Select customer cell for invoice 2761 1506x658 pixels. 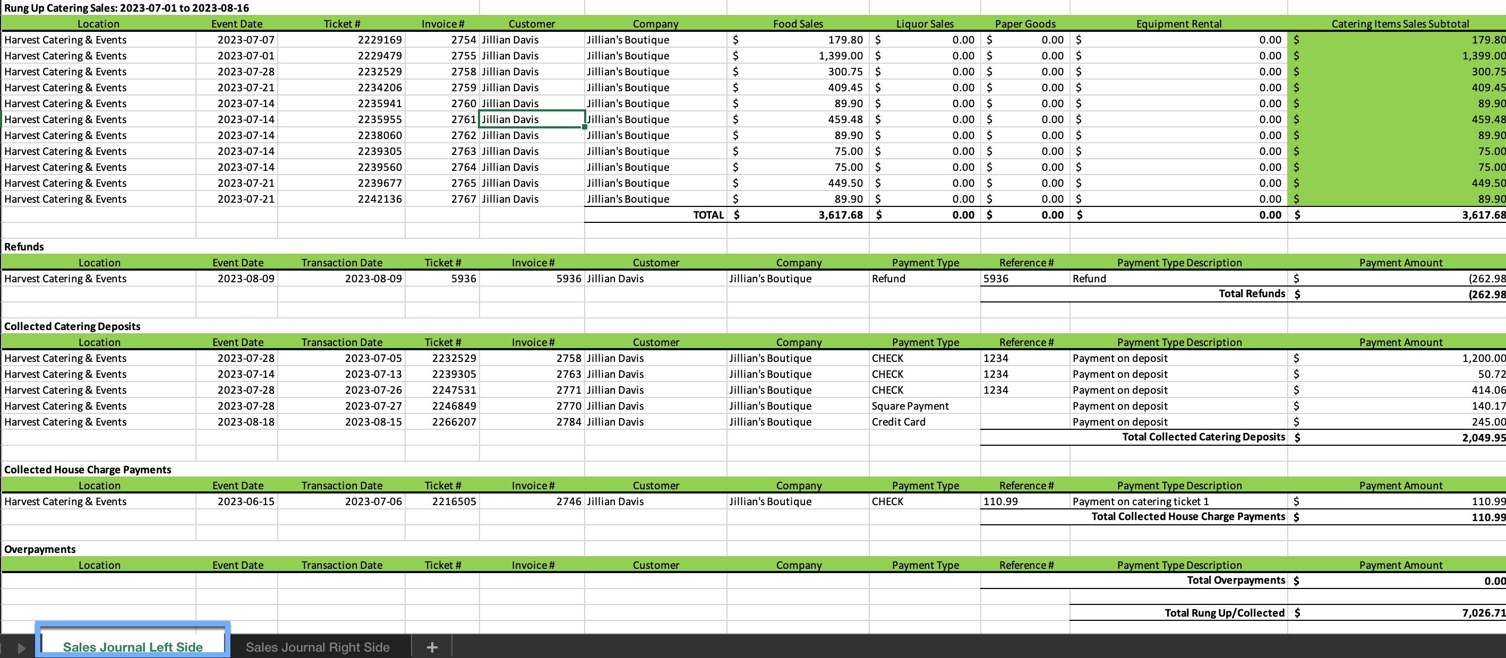tap(532, 119)
